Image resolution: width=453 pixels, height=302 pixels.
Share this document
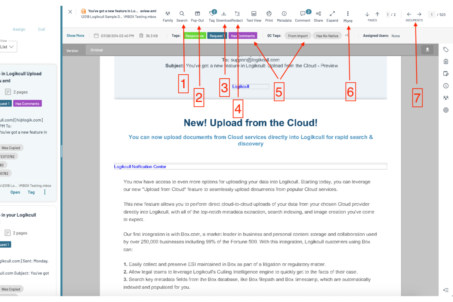[318, 17]
